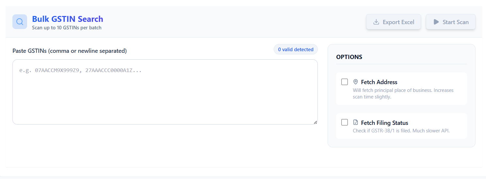Click the play icon on Start Scan
Image resolution: width=486 pixels, height=179 pixels.
click(x=436, y=22)
